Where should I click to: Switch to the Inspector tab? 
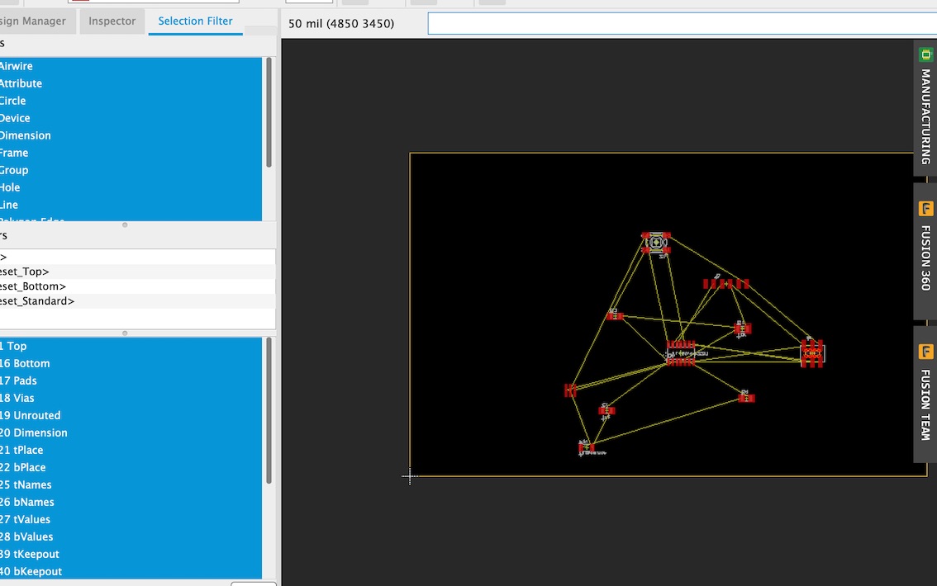tap(112, 21)
